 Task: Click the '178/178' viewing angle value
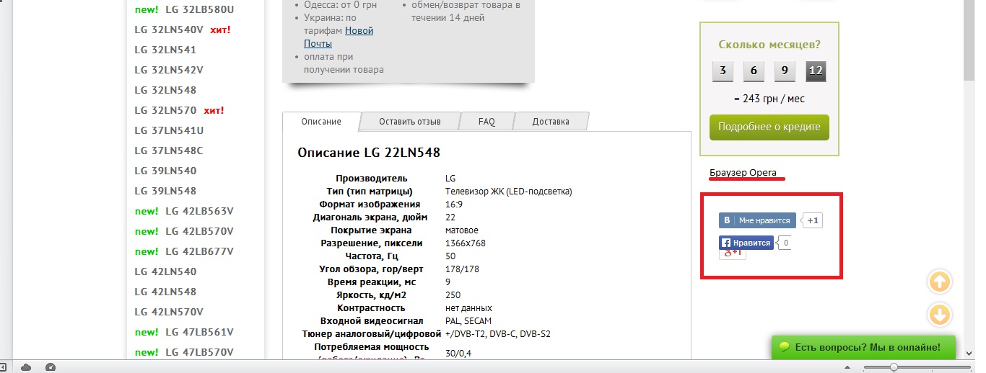coord(463,269)
